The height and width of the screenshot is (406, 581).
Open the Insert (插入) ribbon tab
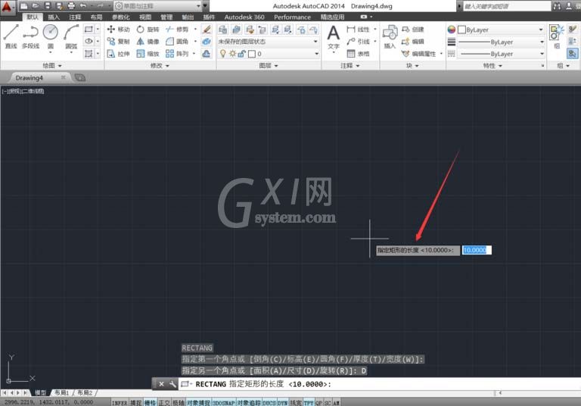click(x=54, y=17)
